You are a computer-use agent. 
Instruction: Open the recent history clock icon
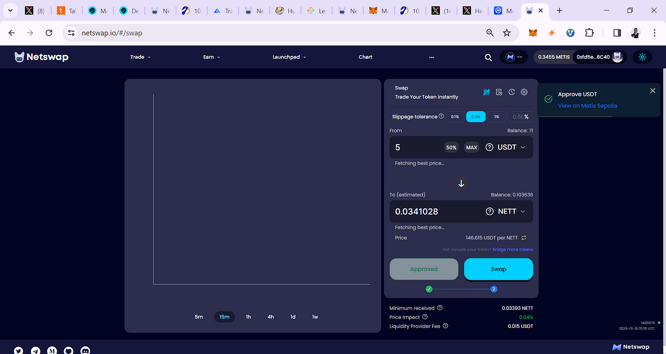pos(512,92)
